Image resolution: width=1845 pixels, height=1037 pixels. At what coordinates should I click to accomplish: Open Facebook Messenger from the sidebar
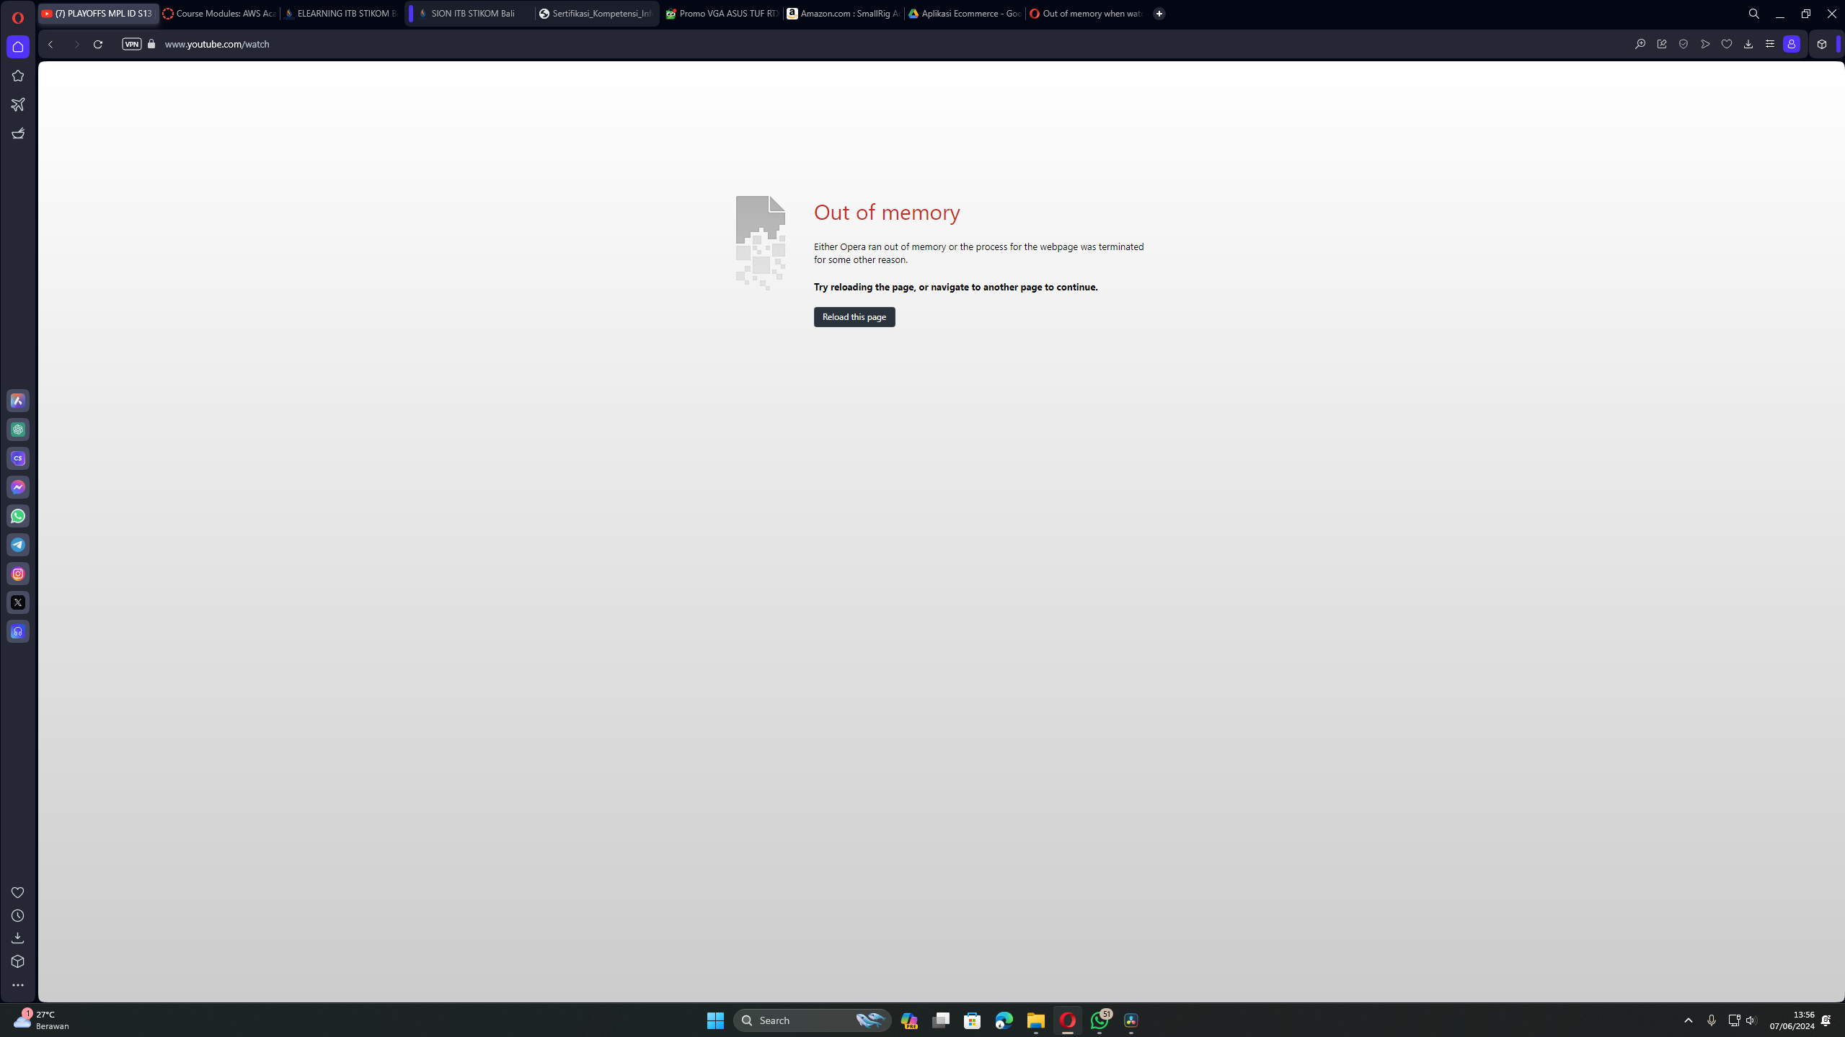pyautogui.click(x=18, y=487)
